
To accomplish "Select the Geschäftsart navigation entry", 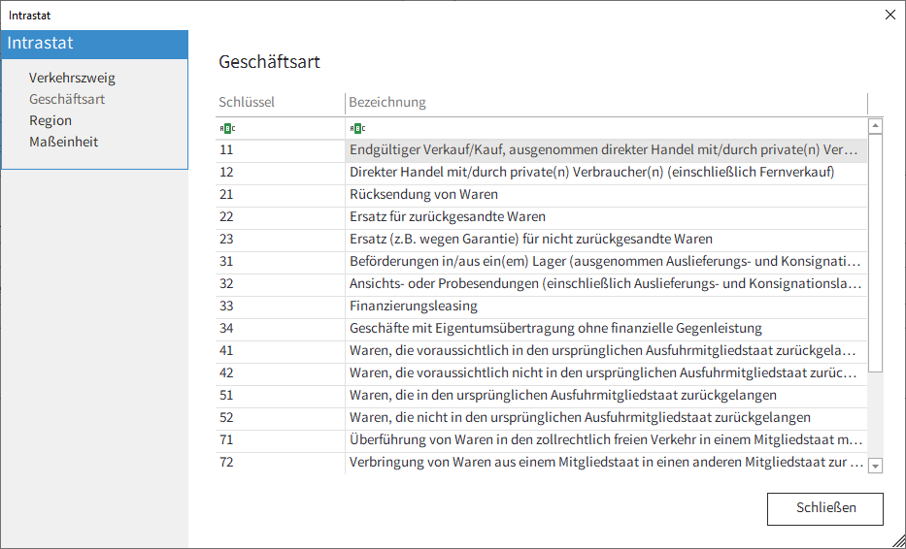I will [67, 99].
